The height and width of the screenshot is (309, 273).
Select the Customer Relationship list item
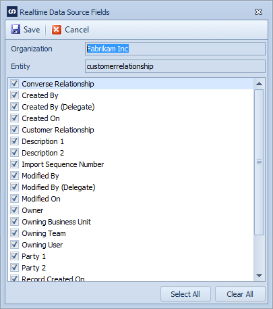pos(131,130)
